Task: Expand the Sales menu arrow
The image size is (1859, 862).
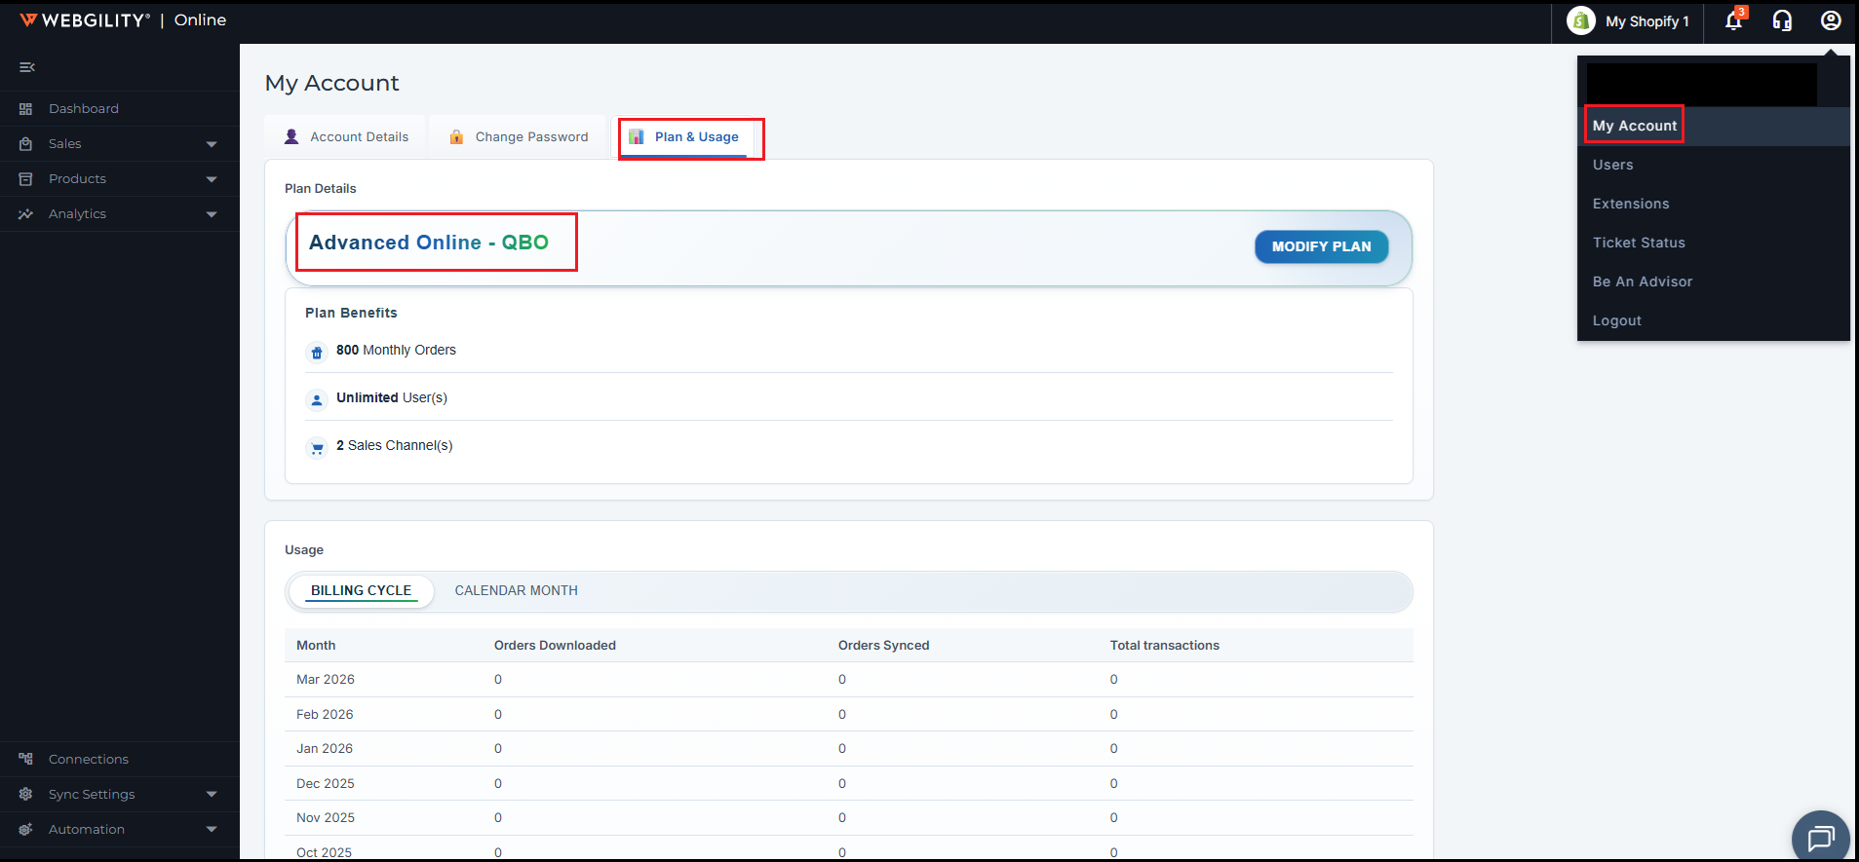Action: (x=212, y=144)
